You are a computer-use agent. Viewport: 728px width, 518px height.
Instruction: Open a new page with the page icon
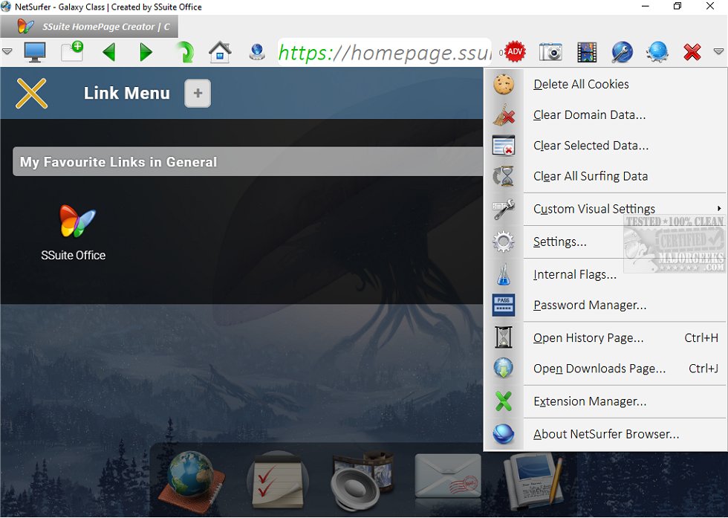click(x=71, y=51)
